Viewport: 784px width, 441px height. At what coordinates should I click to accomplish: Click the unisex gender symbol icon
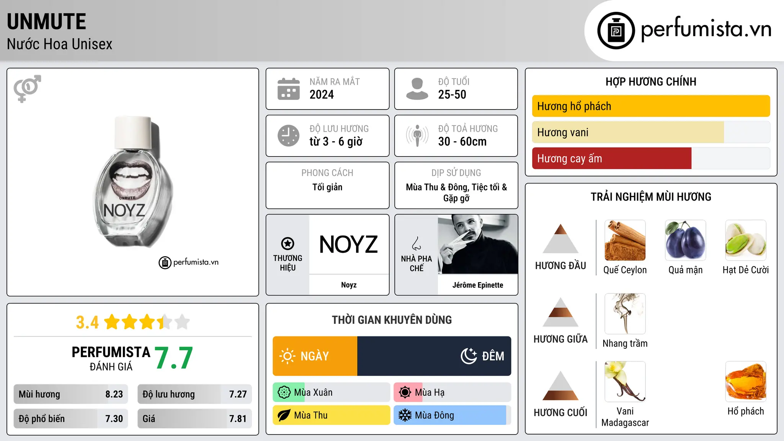pos(27,88)
